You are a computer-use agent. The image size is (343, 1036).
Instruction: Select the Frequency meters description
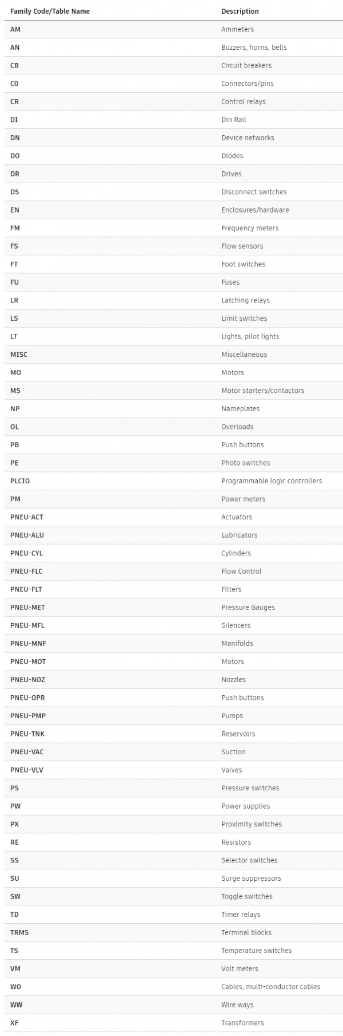(x=250, y=229)
